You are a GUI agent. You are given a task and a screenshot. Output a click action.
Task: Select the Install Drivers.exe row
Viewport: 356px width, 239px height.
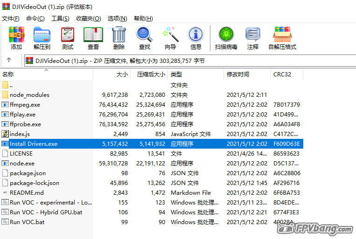[152, 143]
